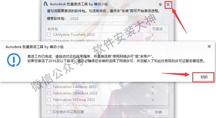The height and width of the screenshot is (118, 216).
Task: Click the 好的 button in the dialog
Action: 204,77
